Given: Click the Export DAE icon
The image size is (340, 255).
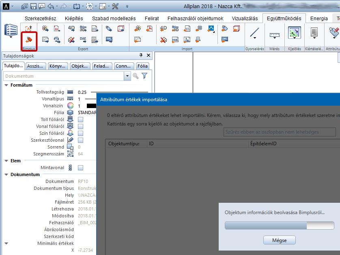Looking at the screenshot, I should (83, 40).
